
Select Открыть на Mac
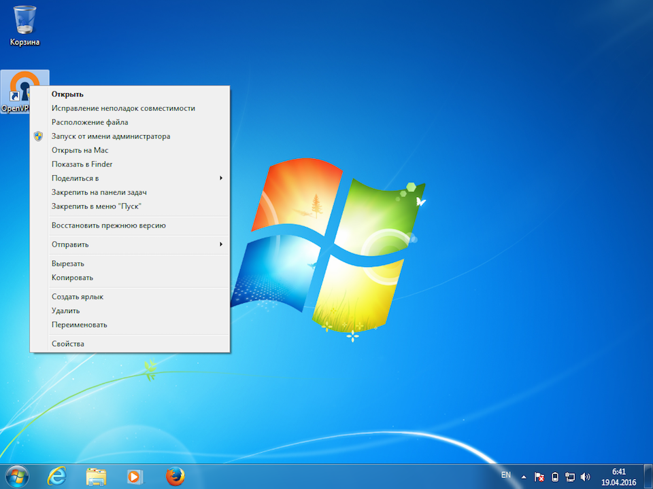tap(130, 150)
